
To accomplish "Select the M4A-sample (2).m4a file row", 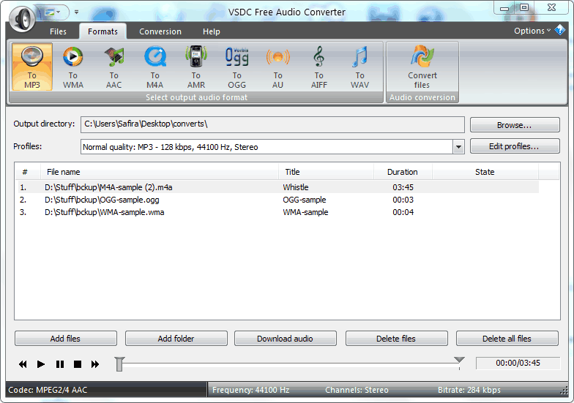I will coord(278,187).
